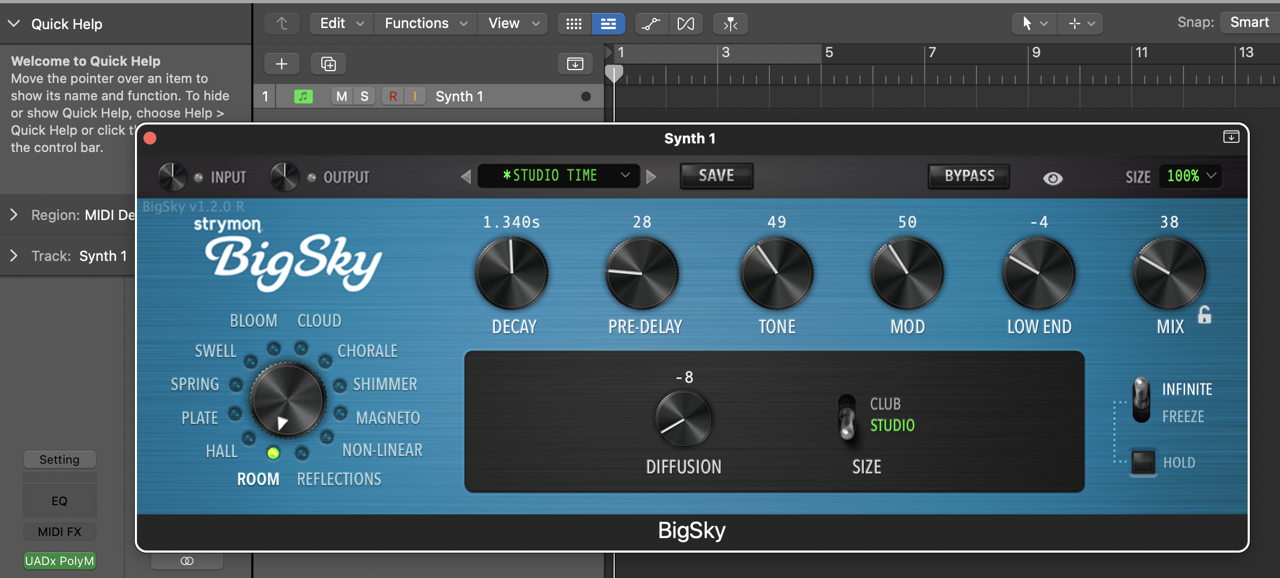Record-enable the Synth 1 track
The width and height of the screenshot is (1280, 578).
(x=393, y=97)
